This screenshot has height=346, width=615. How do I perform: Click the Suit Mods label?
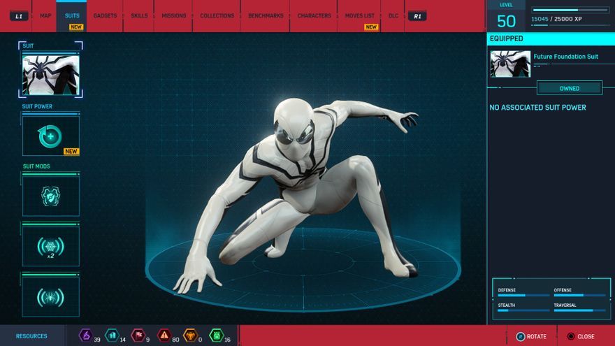pyautogui.click(x=36, y=166)
